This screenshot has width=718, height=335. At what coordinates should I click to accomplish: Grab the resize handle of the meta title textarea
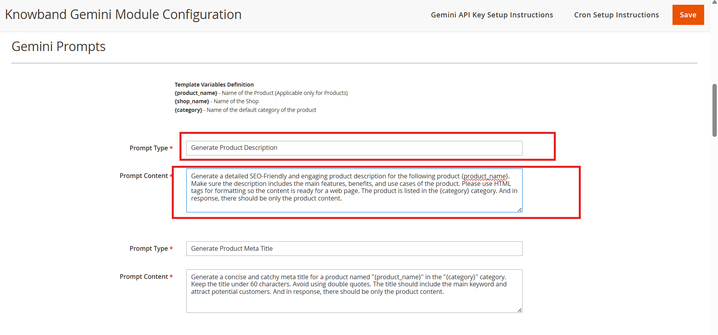pyautogui.click(x=519, y=310)
